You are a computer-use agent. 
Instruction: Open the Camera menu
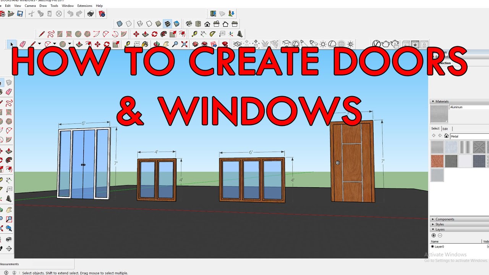tap(30, 6)
